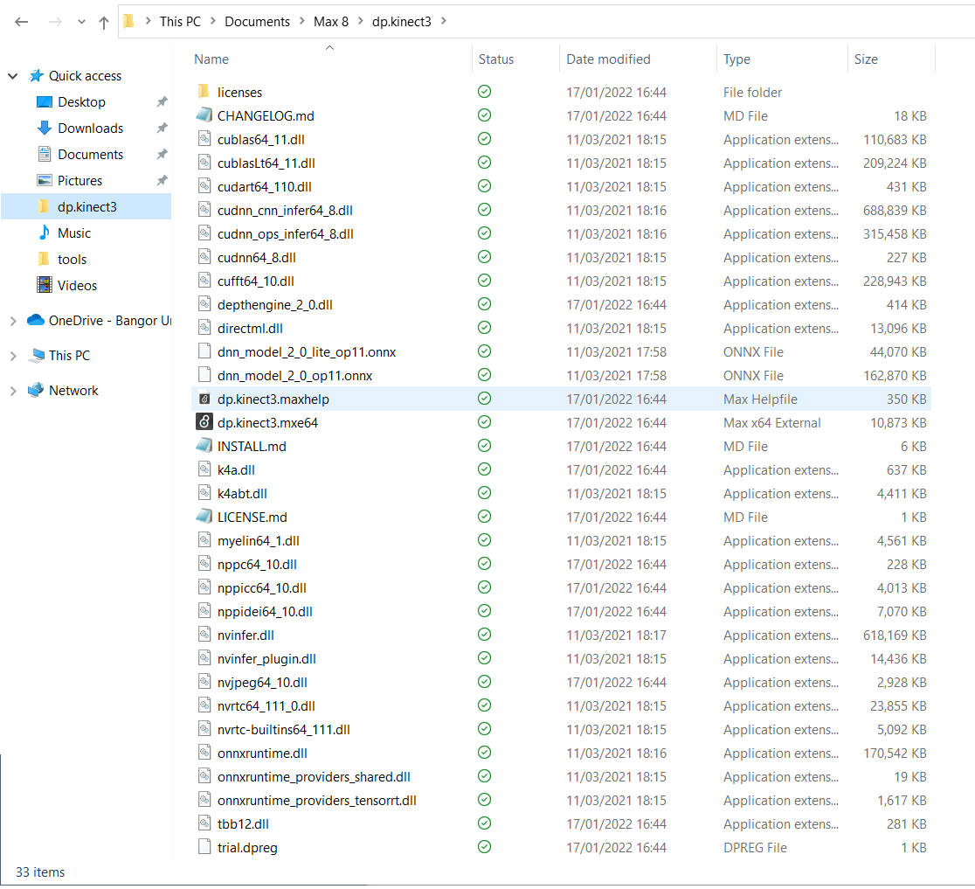
Task: Open Pictures in the sidebar
Action: (80, 180)
